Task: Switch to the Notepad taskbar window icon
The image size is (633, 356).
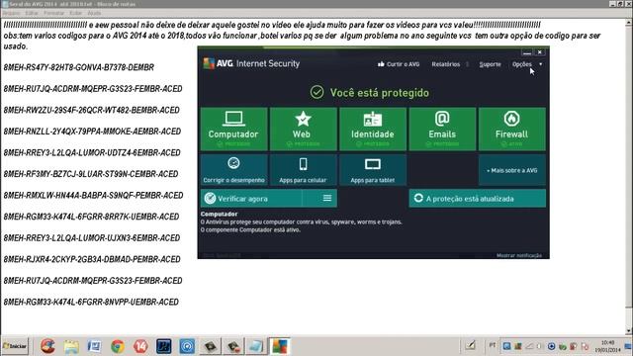Action: [257, 346]
